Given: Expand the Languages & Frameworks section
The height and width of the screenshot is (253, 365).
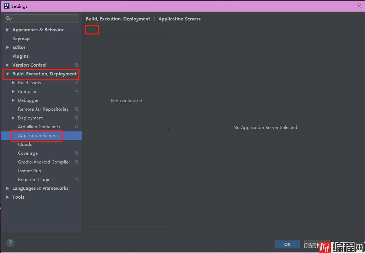Looking at the screenshot, I should (7, 189).
